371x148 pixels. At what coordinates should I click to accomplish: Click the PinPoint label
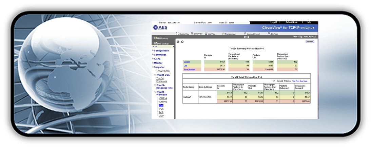pos(274,34)
